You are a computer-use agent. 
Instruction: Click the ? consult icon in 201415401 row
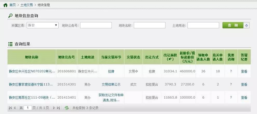tap(231, 98)
